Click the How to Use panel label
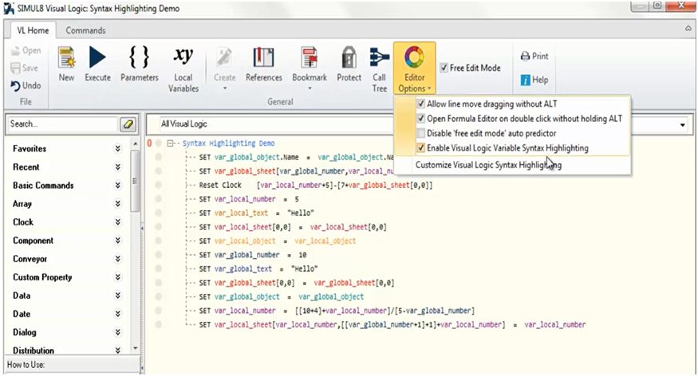 (26, 365)
